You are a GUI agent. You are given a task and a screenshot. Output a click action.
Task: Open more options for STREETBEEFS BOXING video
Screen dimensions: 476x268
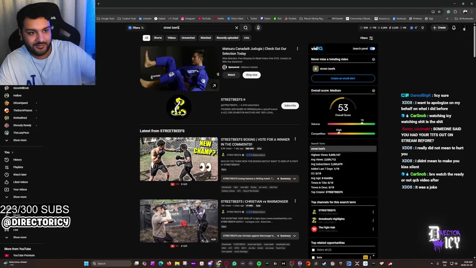coord(295,139)
